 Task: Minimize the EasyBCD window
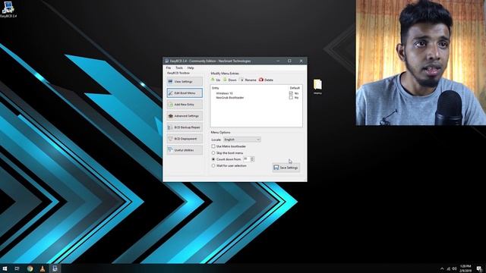click(278, 61)
